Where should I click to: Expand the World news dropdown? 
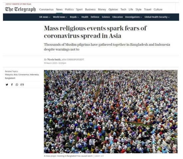pos(60,17)
